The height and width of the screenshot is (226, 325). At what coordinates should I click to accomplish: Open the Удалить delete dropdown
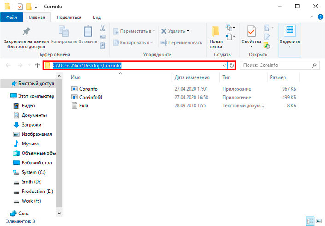click(175, 31)
